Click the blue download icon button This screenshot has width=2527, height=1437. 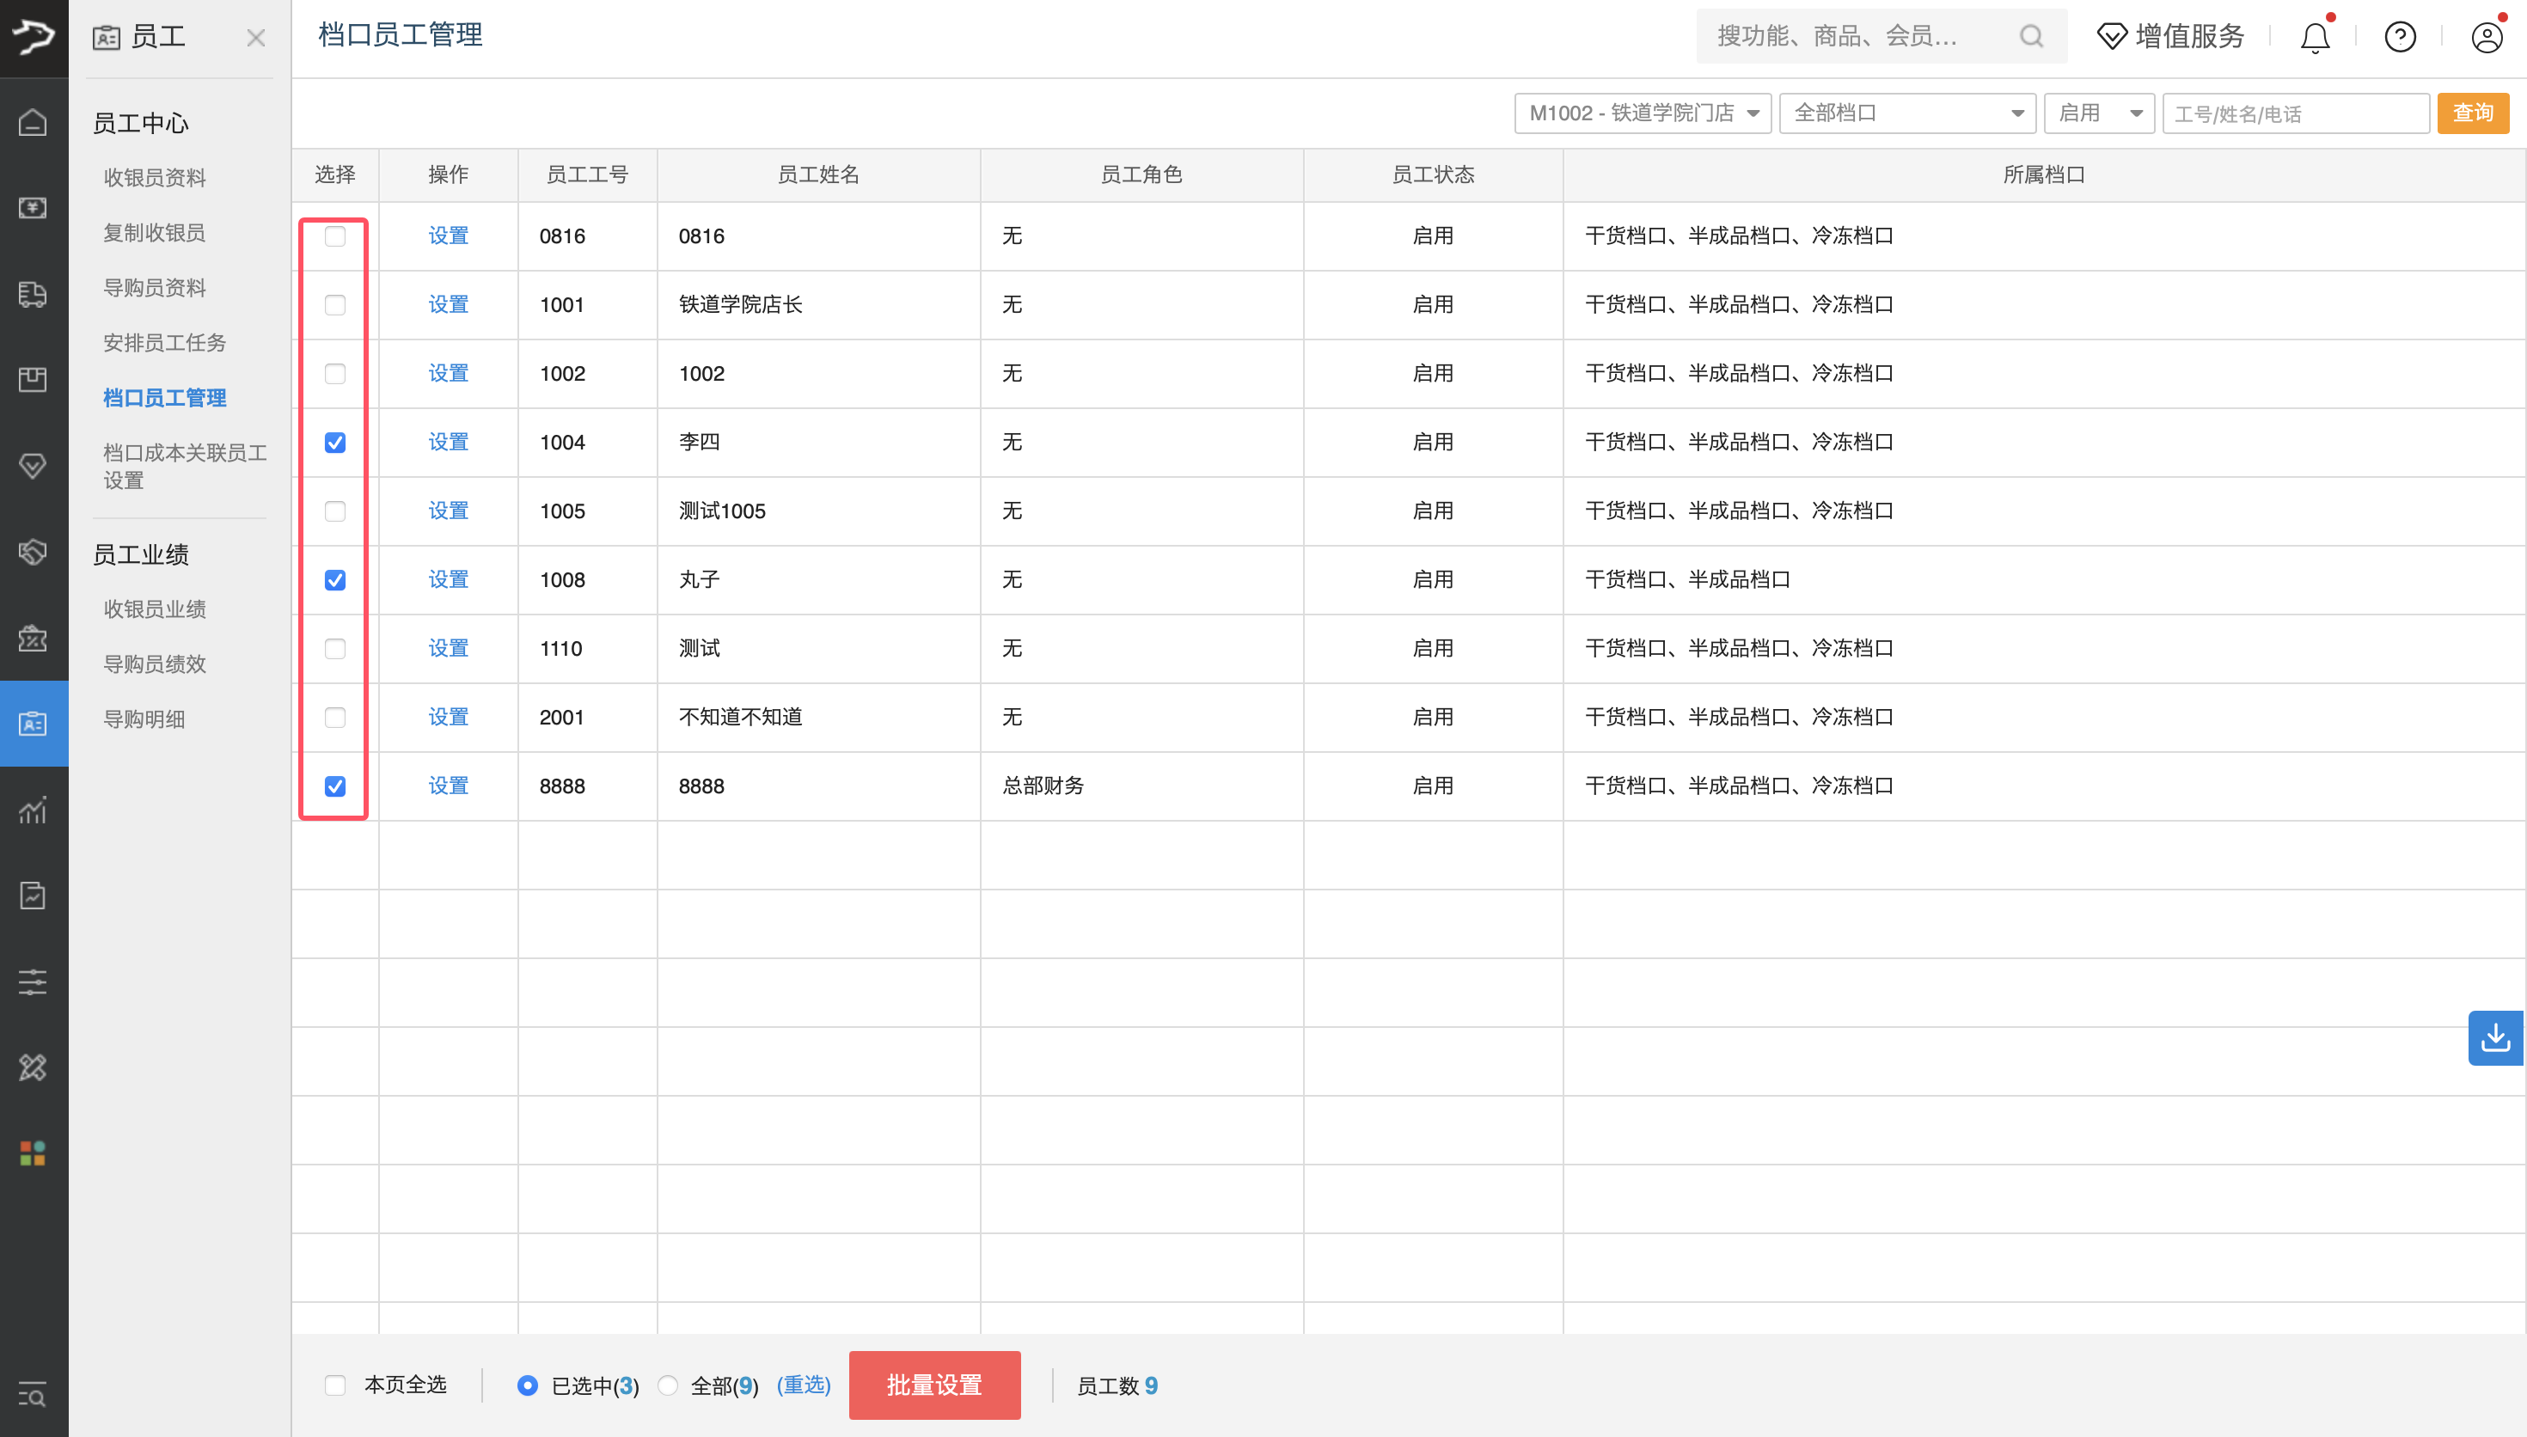pos(2494,1037)
